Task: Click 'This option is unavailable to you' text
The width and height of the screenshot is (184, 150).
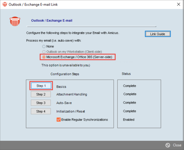Action: (66, 65)
